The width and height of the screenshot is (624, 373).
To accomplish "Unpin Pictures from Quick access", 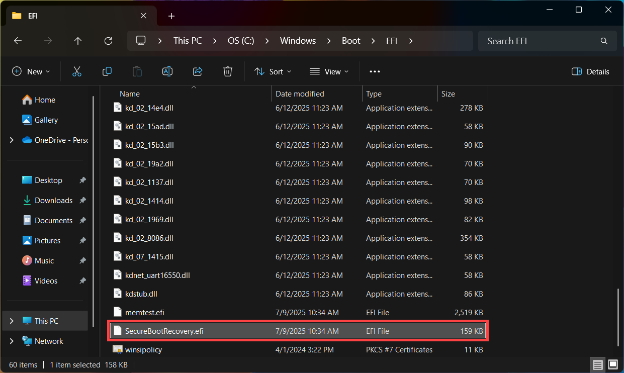I will (x=82, y=240).
